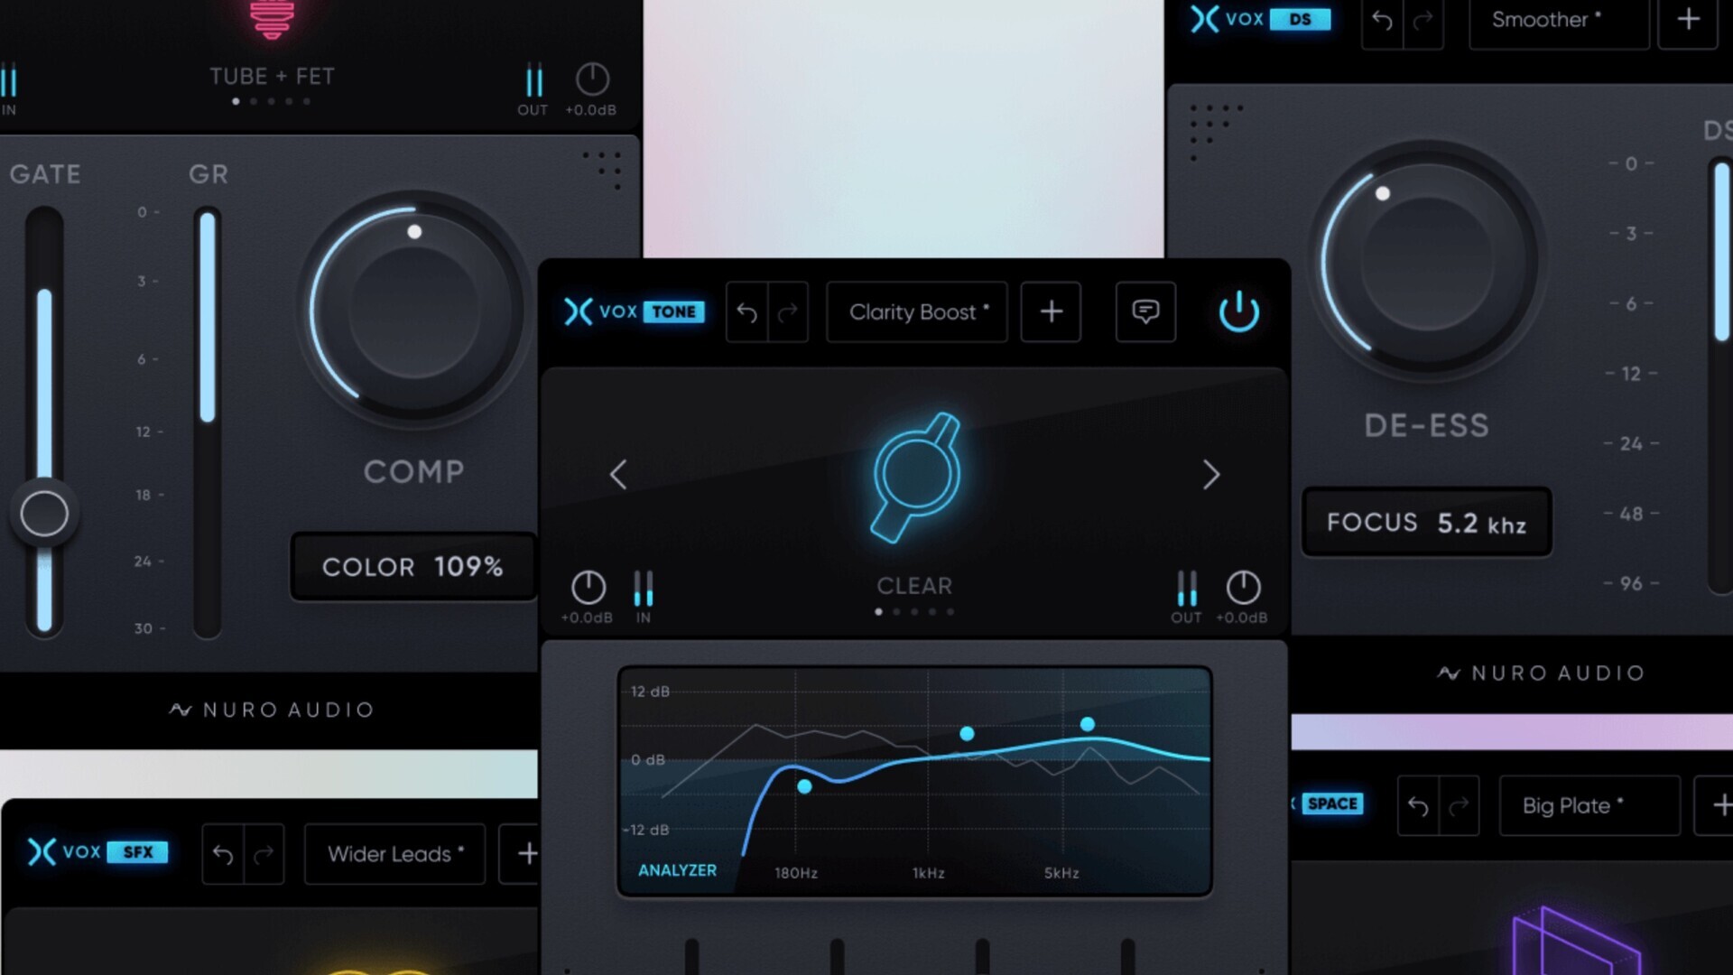Select fourth page dot under CLEAR
Image resolution: width=1733 pixels, height=975 pixels.
(x=932, y=612)
